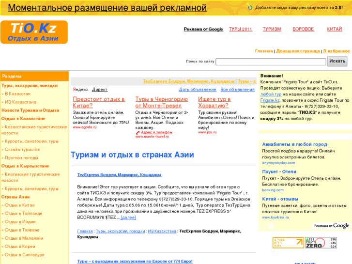352x264 pixels.
Task: Open Пхукет - Отели ad
Action: pos(279,172)
